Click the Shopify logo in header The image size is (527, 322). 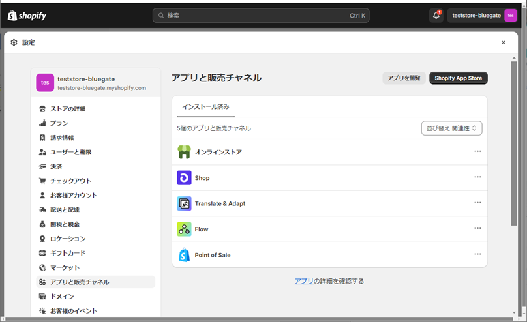coord(27,15)
